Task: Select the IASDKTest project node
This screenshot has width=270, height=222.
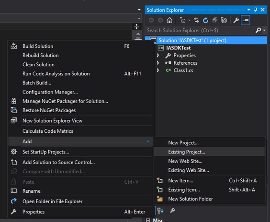Action: [x=178, y=48]
